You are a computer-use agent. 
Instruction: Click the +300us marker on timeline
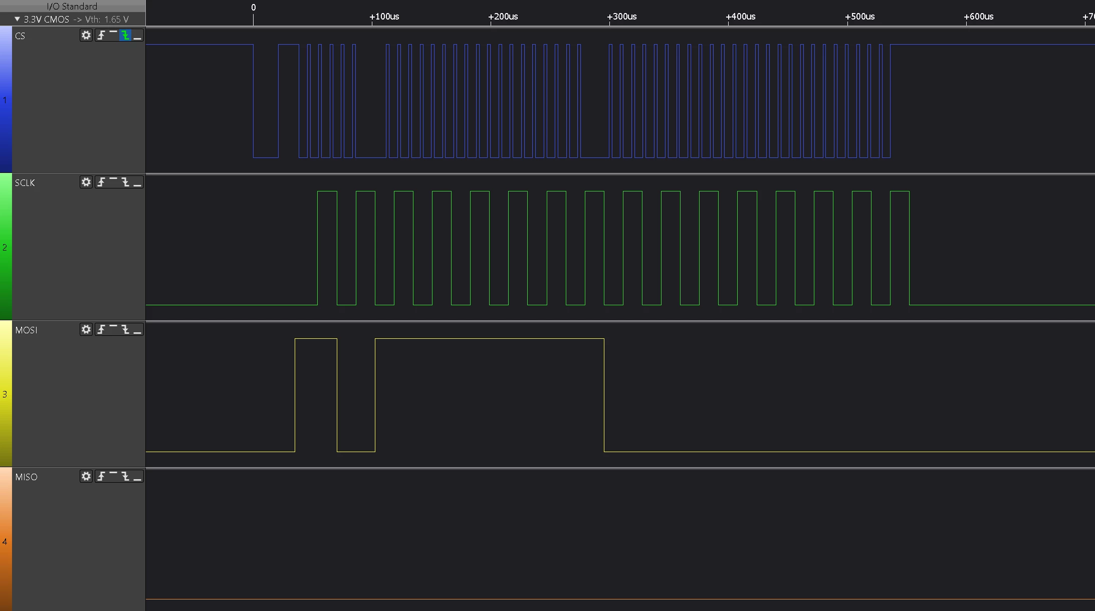622,17
